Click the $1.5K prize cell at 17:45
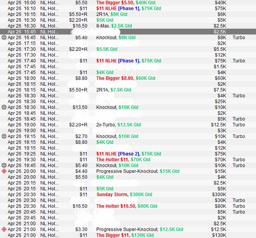Viewport: 256px width, 238px height. point(220,66)
